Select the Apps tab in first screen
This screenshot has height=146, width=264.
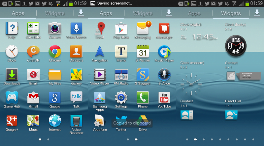pyautogui.click(x=18, y=13)
